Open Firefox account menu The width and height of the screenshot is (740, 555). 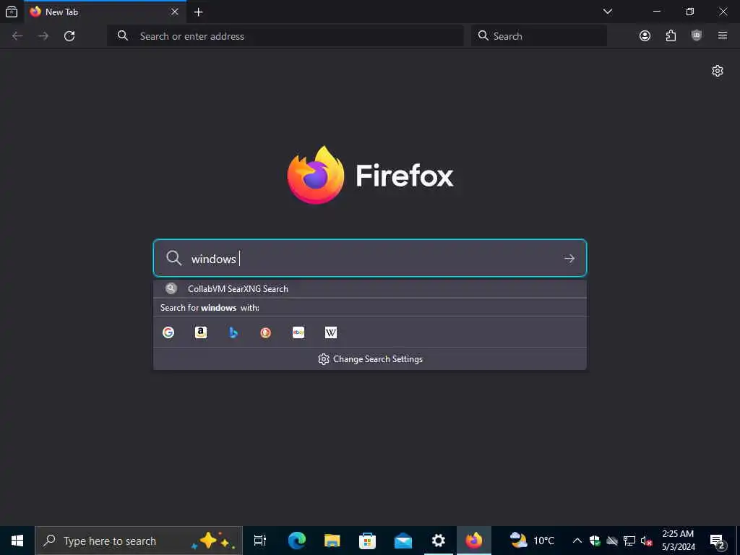click(645, 36)
